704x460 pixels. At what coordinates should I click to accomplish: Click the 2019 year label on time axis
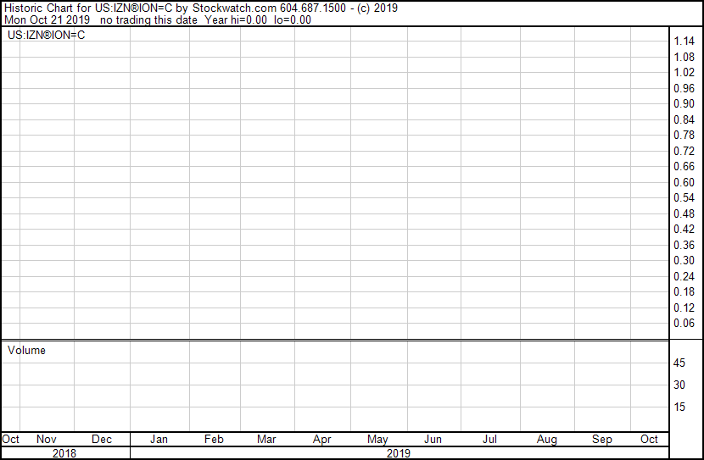coord(399,453)
